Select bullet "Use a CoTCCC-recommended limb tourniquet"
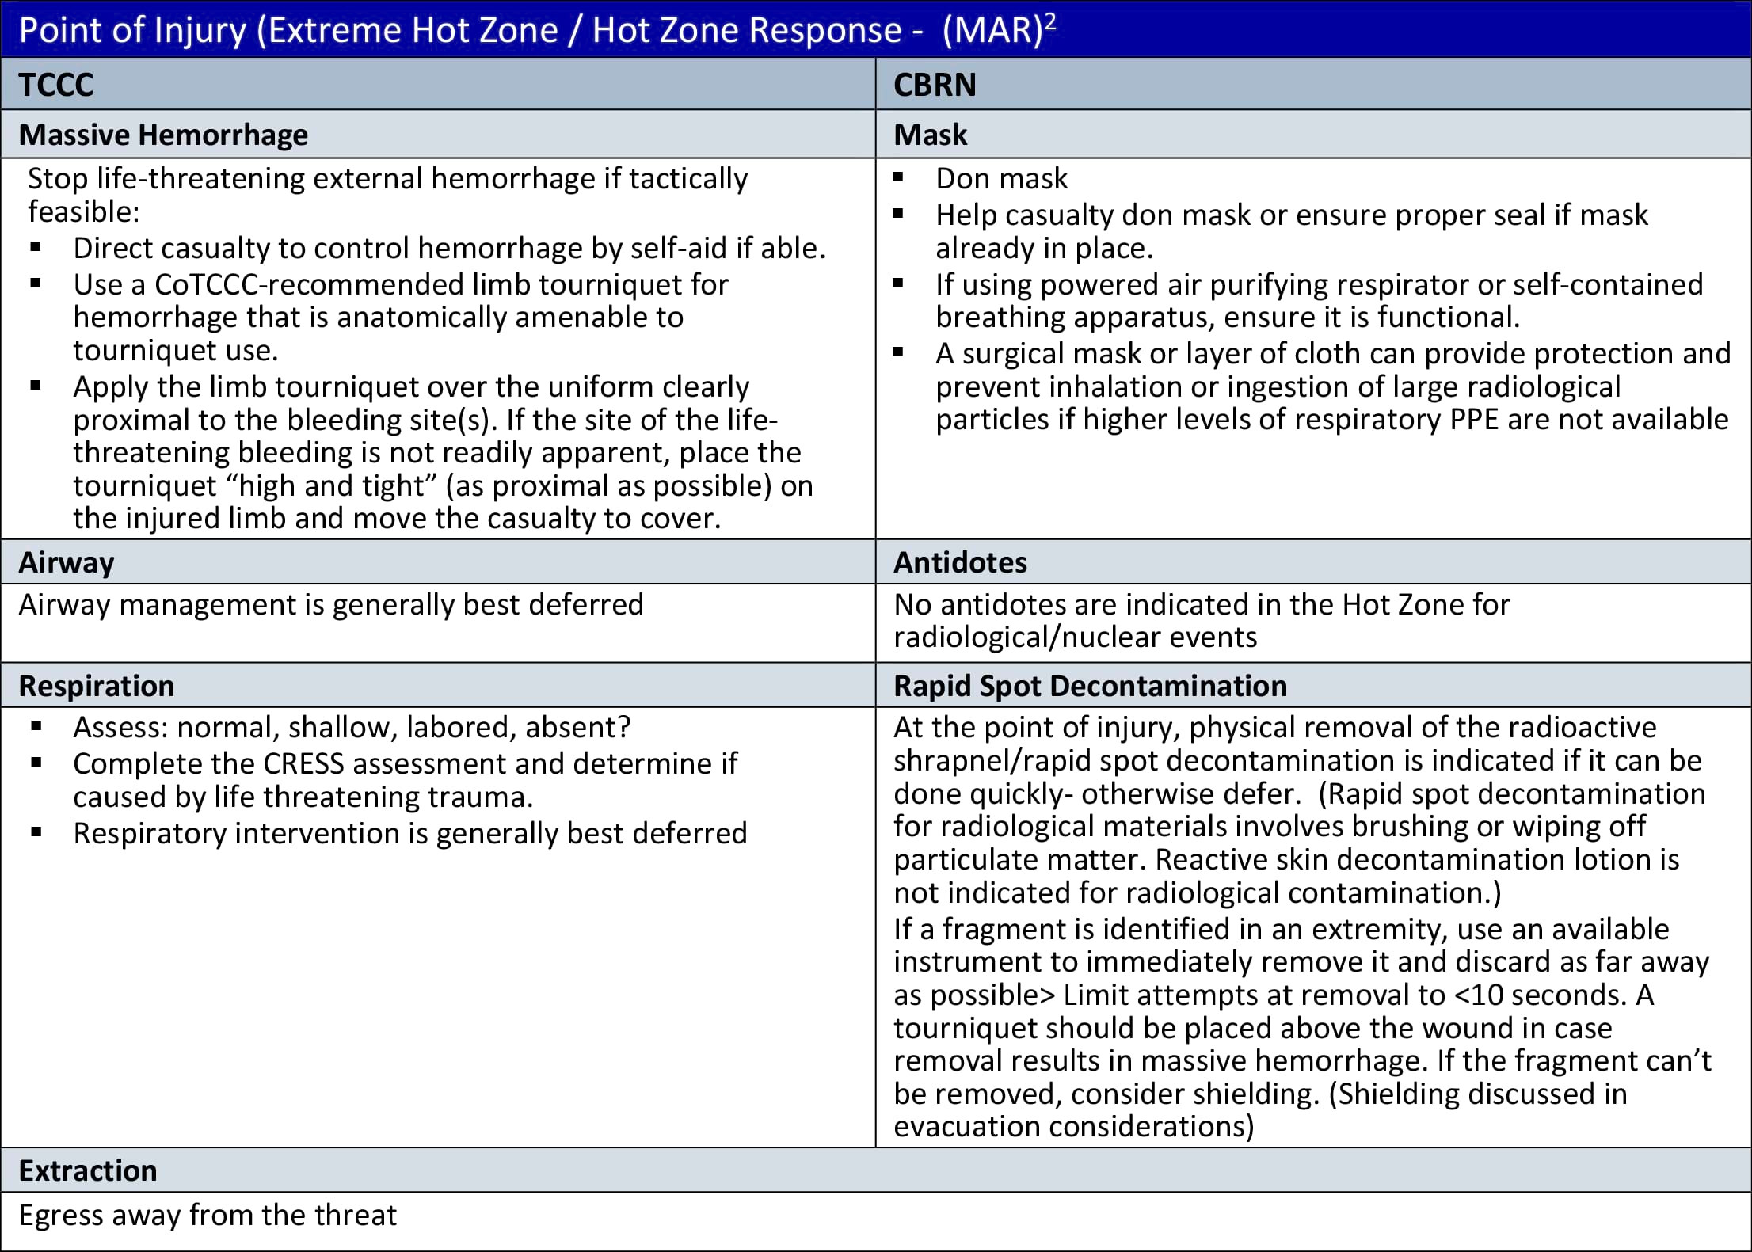Image resolution: width=1752 pixels, height=1252 pixels. pyautogui.click(x=401, y=317)
